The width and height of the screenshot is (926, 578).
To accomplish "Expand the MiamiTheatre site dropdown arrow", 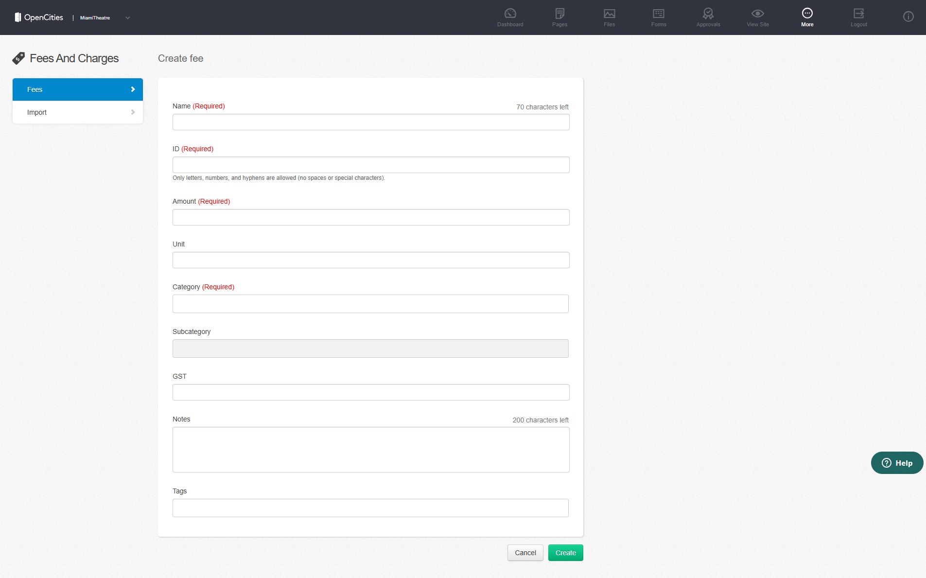I will tap(128, 18).
